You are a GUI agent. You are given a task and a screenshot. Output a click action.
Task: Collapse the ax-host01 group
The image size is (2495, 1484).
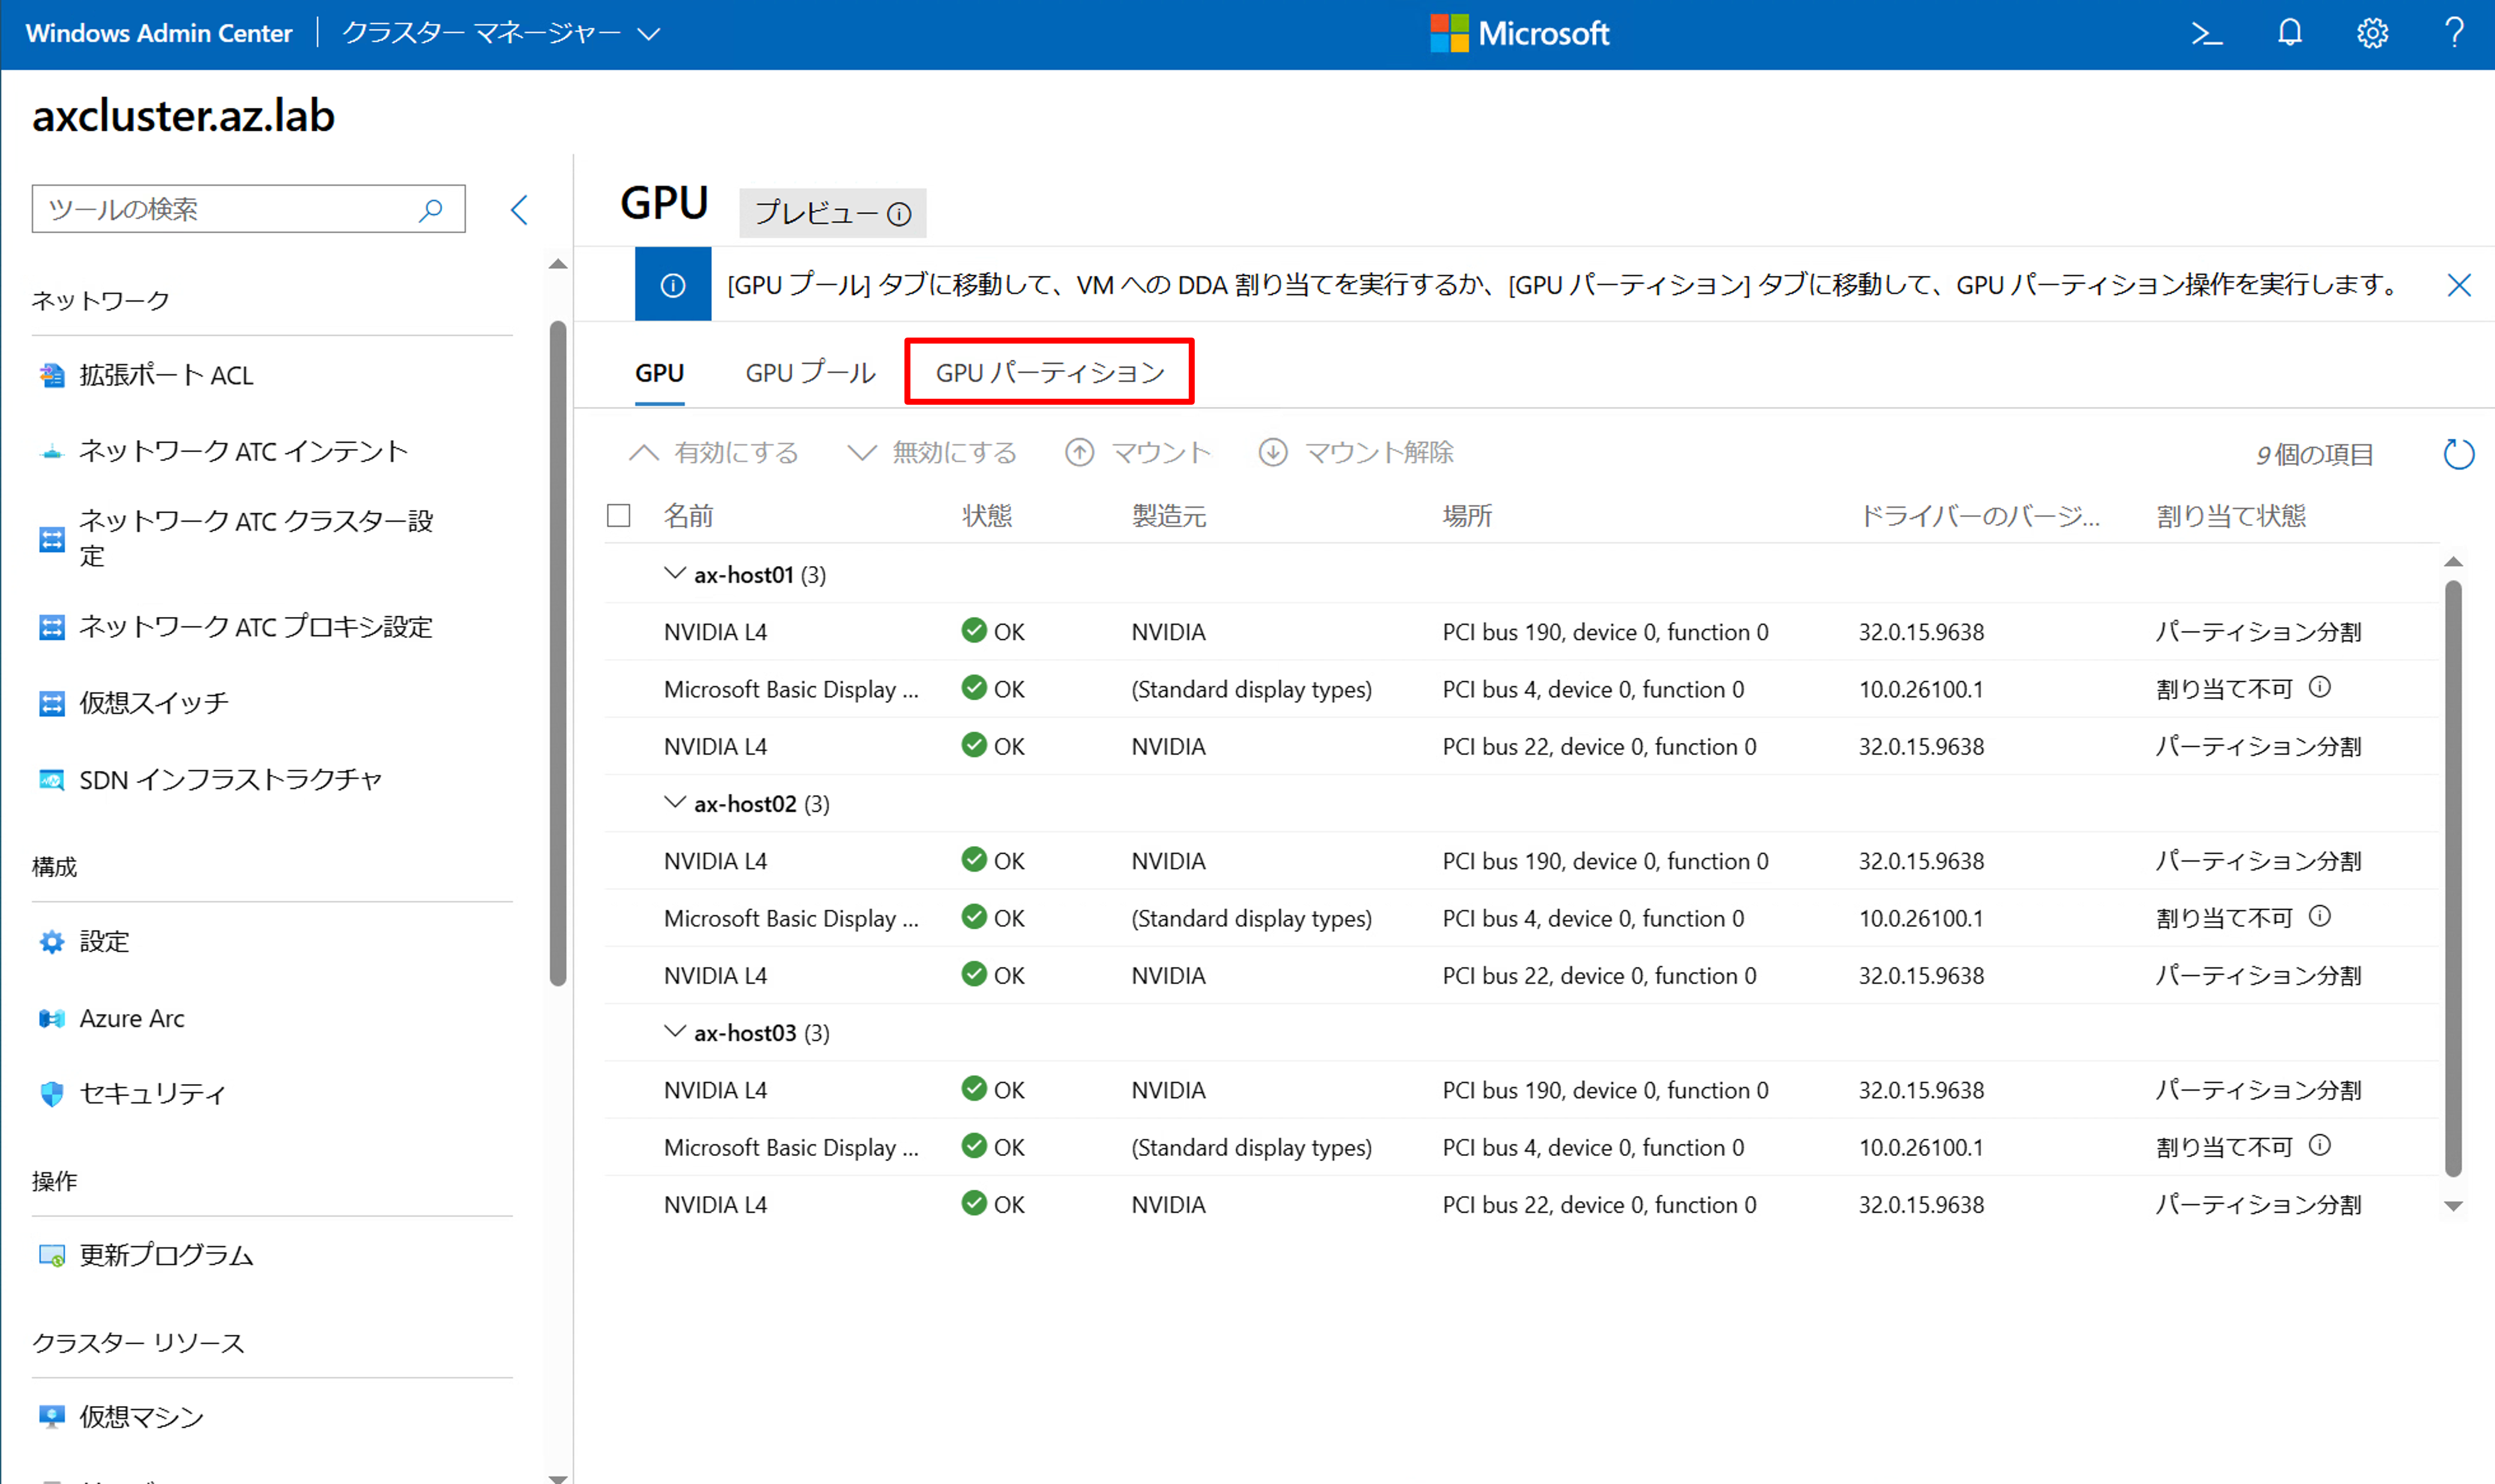pos(675,574)
